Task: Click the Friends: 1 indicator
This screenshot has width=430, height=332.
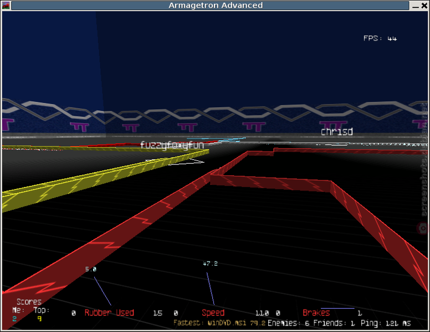Action: [x=333, y=323]
